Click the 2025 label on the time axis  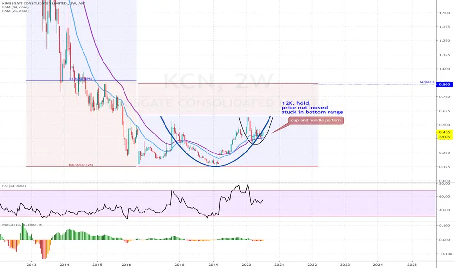[412, 264]
